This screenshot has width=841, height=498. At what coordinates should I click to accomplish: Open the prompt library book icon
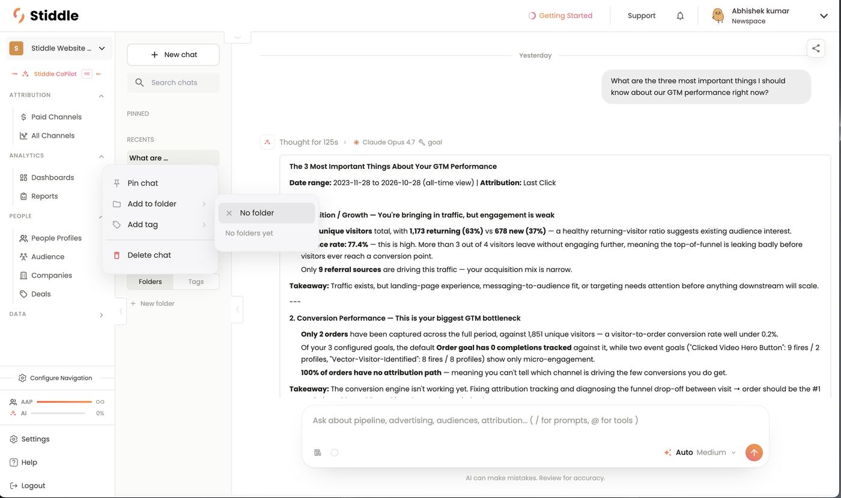[318, 452]
